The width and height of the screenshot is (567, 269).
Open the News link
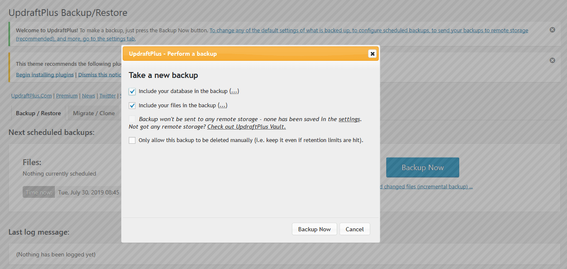[x=88, y=96]
